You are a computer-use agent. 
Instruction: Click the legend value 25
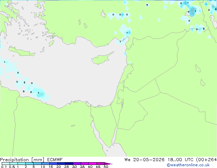[x=66, y=167]
